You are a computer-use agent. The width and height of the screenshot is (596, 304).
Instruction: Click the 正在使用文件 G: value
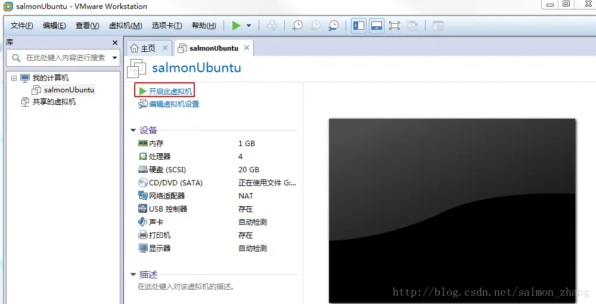pos(267,183)
